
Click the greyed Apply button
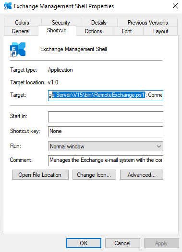pos(161,243)
